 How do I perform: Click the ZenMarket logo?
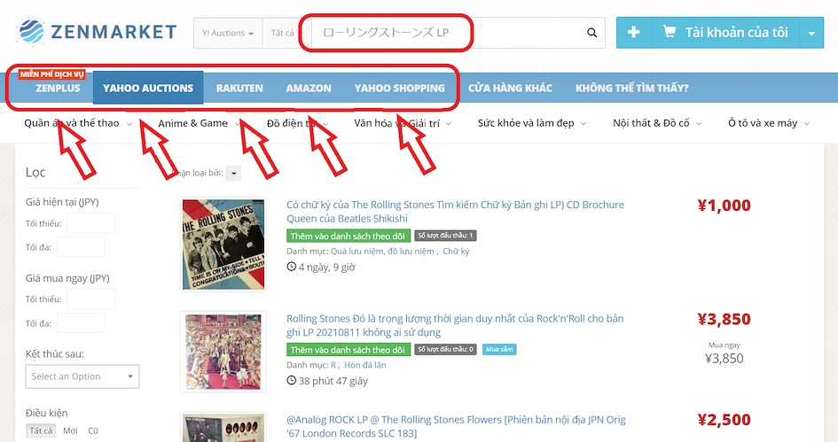(x=97, y=32)
